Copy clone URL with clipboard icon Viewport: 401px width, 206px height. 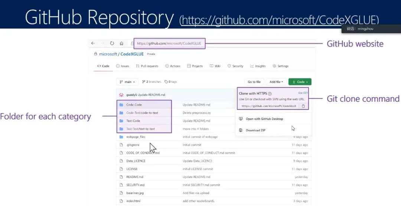click(303, 106)
